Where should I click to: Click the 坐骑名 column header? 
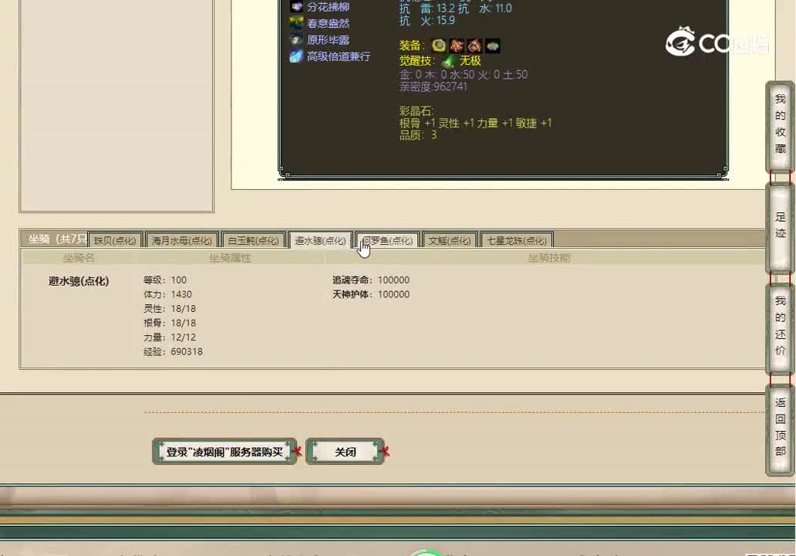[79, 258]
